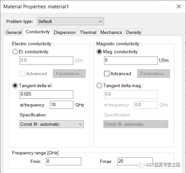Open the Thermal tab
The width and height of the screenshot is (186, 173).
88,32
